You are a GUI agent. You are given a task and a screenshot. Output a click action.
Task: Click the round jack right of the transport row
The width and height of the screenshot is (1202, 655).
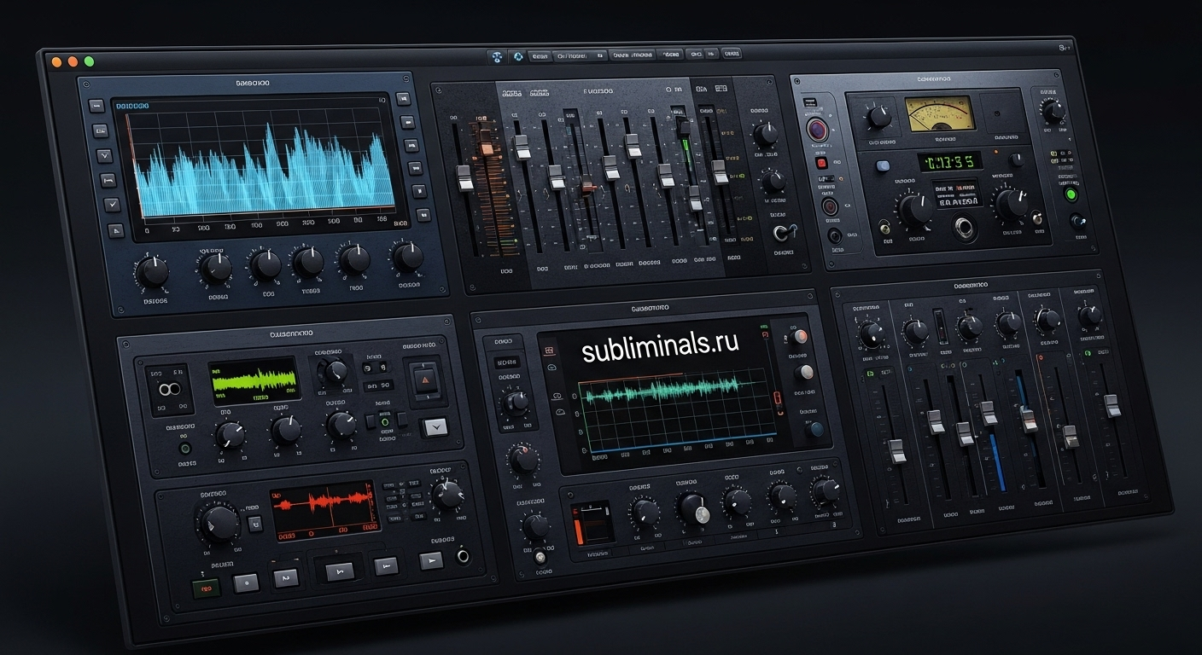(463, 557)
